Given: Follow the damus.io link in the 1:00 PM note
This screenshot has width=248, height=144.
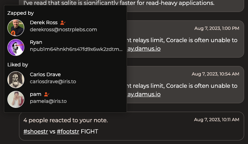Looking at the screenshot, I should [x=144, y=48].
